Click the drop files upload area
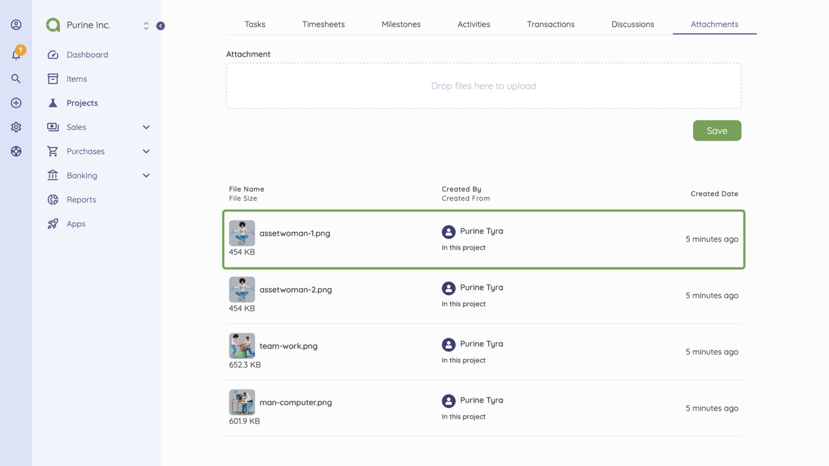This screenshot has width=829, height=466. pyautogui.click(x=484, y=86)
